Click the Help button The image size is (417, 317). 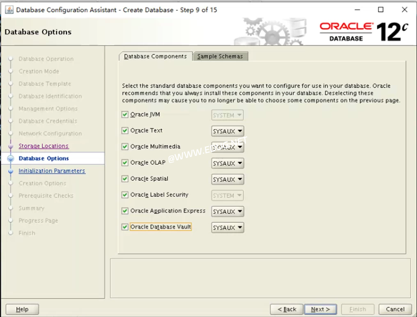point(22,309)
